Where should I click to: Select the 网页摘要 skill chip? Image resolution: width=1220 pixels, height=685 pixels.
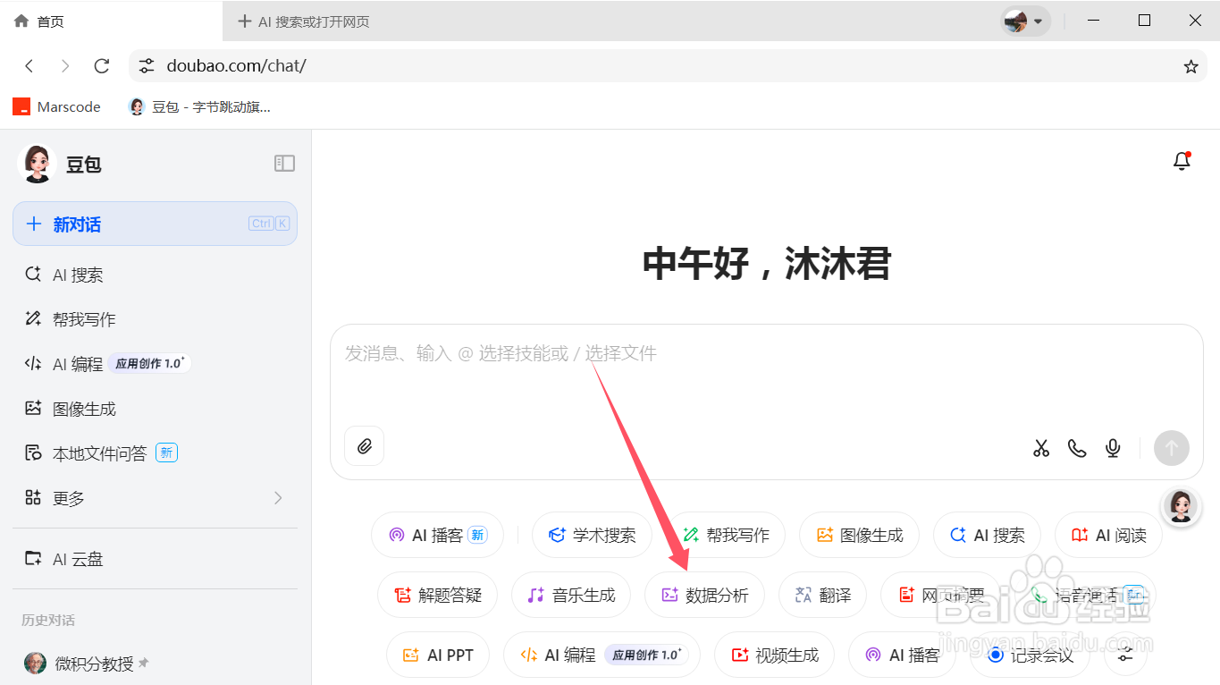tap(940, 596)
